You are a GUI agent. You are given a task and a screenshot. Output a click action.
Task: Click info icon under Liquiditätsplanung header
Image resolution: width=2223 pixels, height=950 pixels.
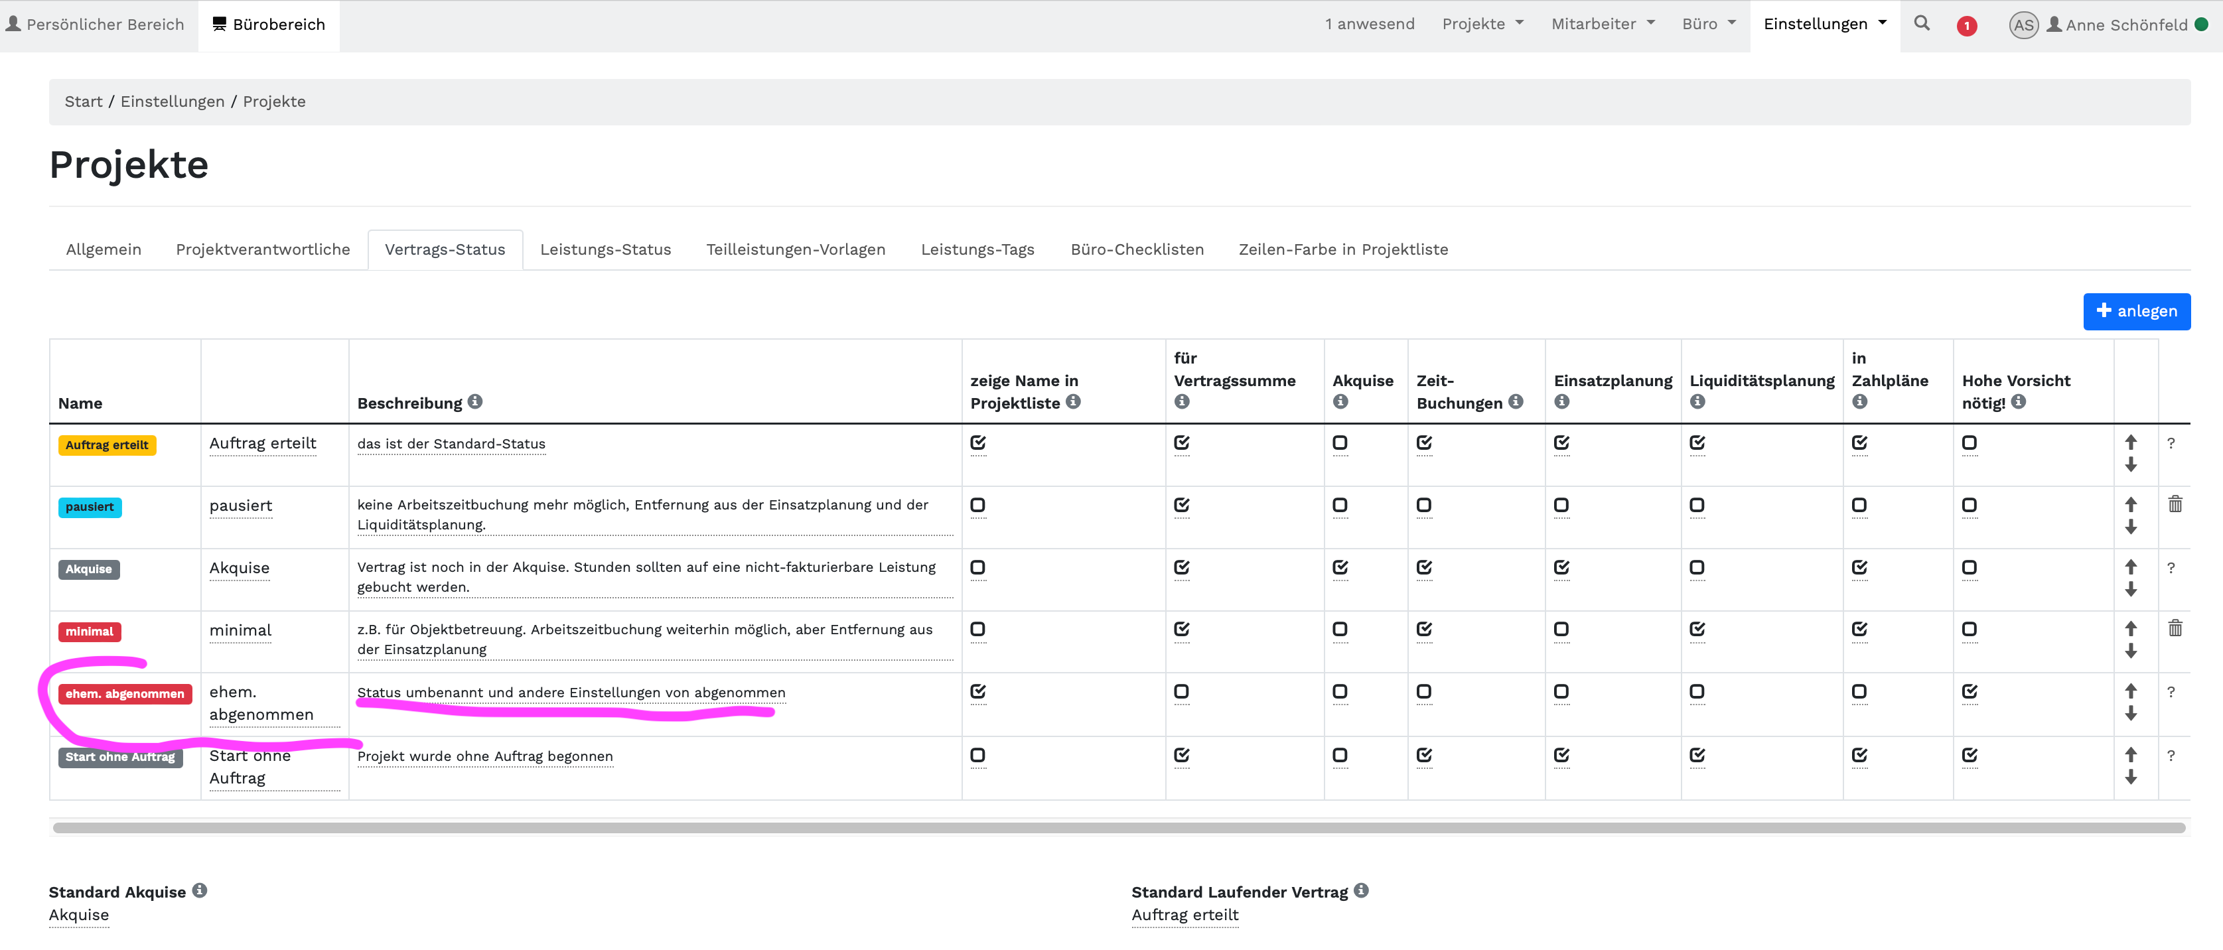[x=1697, y=401]
